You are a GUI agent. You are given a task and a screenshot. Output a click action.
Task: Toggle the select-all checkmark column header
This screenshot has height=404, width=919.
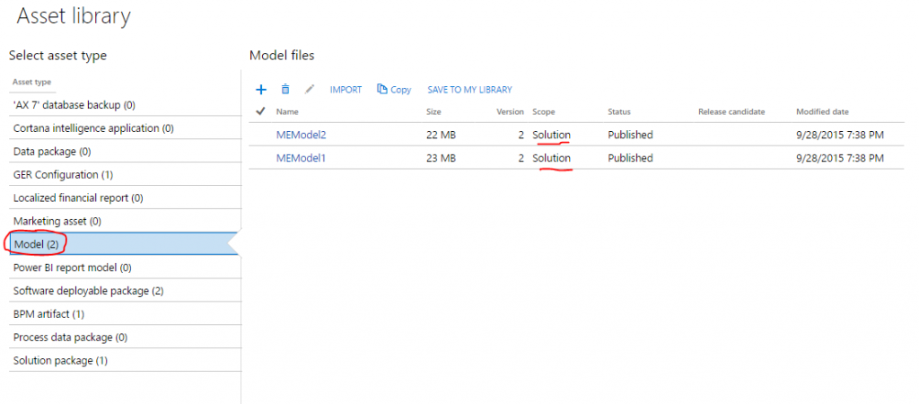(x=260, y=111)
